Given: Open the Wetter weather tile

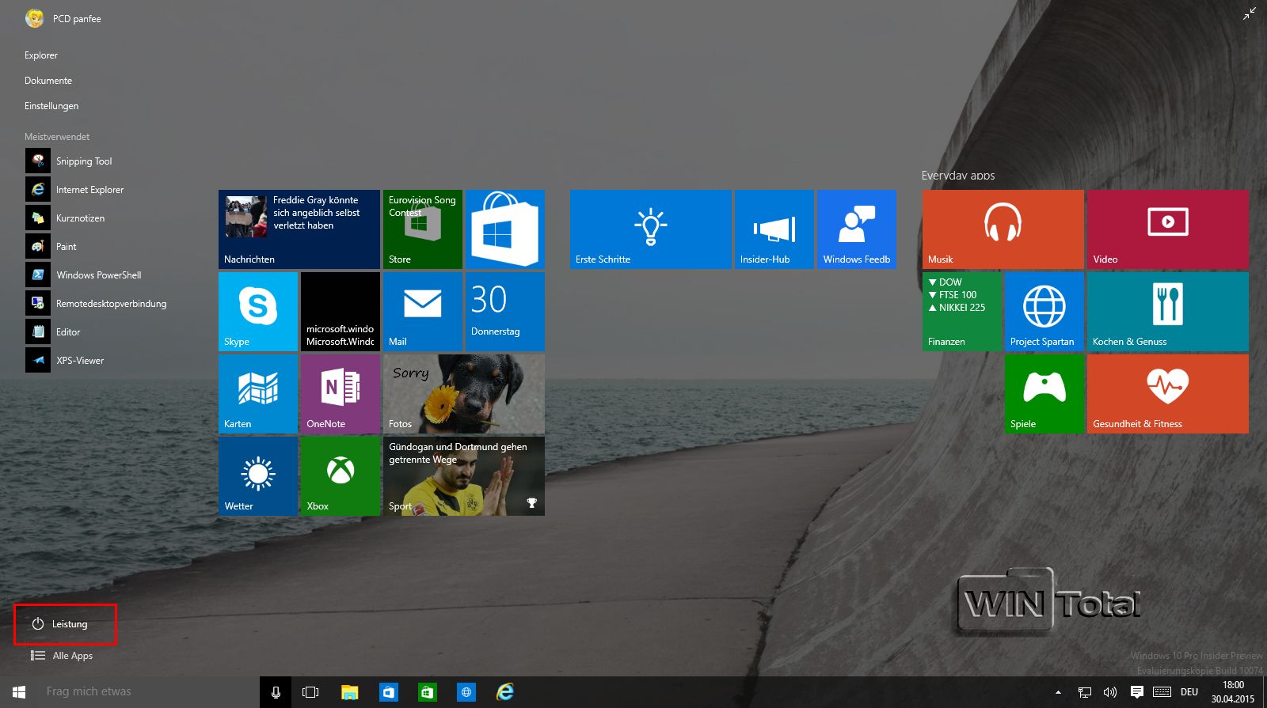Looking at the screenshot, I should point(258,475).
